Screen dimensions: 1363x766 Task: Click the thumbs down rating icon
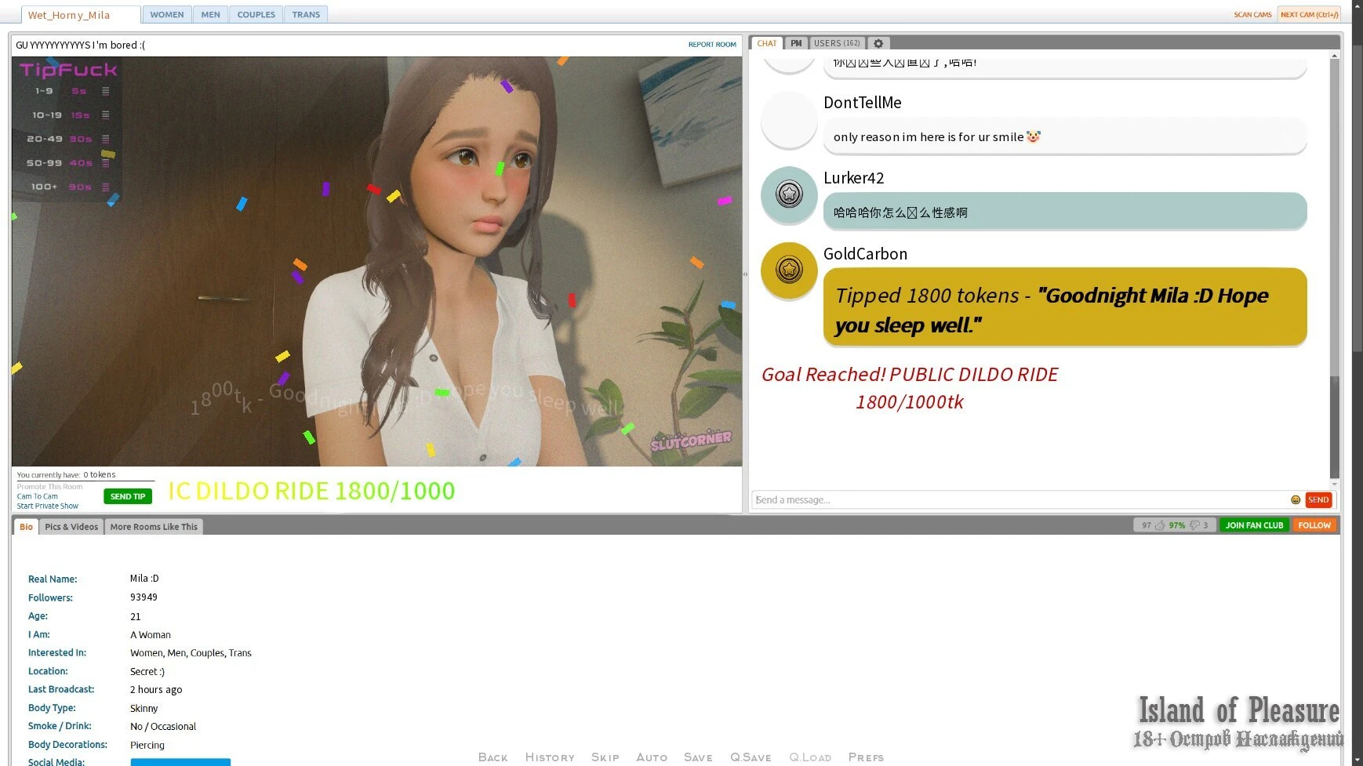pyautogui.click(x=1194, y=525)
